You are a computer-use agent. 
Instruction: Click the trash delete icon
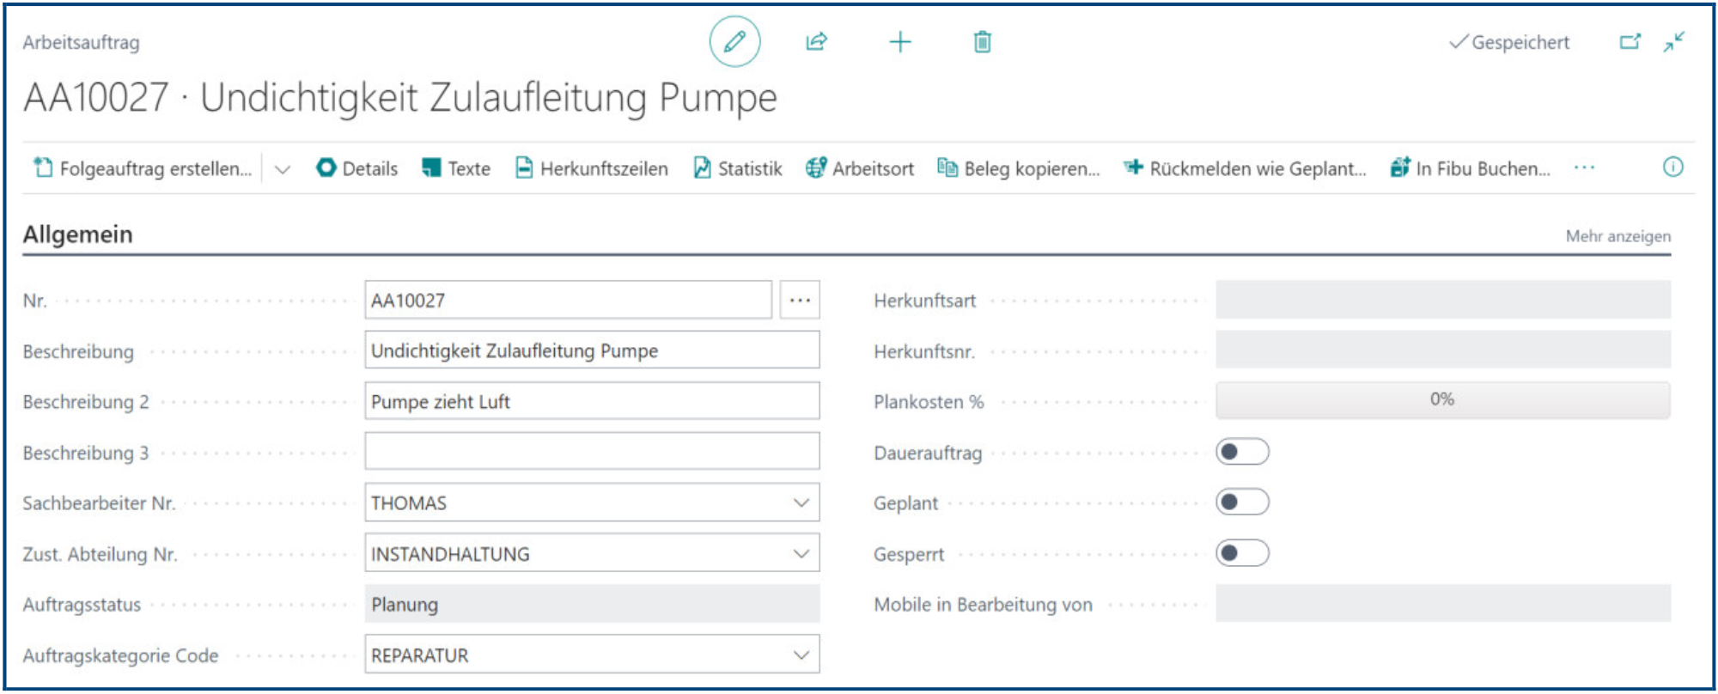tap(982, 41)
